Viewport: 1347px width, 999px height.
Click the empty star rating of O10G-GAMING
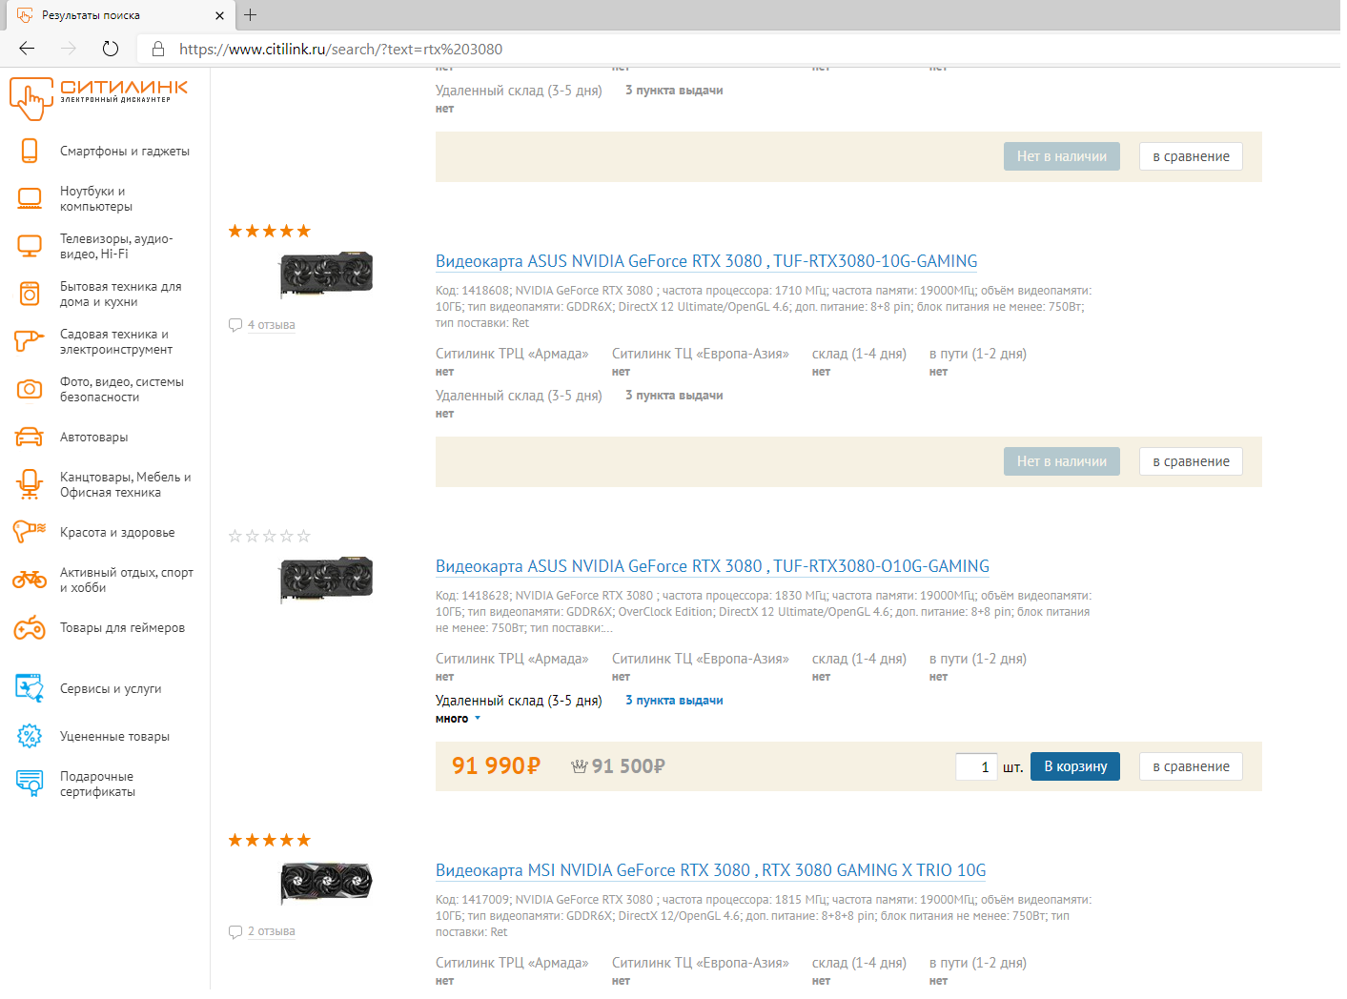[x=270, y=536]
